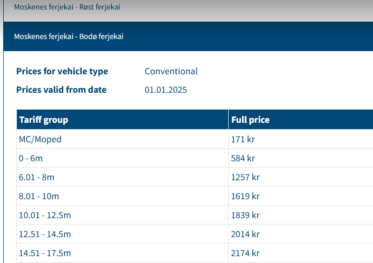This screenshot has height=263, width=373.
Task: Select the 12.51 - 14.5m tariff group
Action: click(x=44, y=234)
